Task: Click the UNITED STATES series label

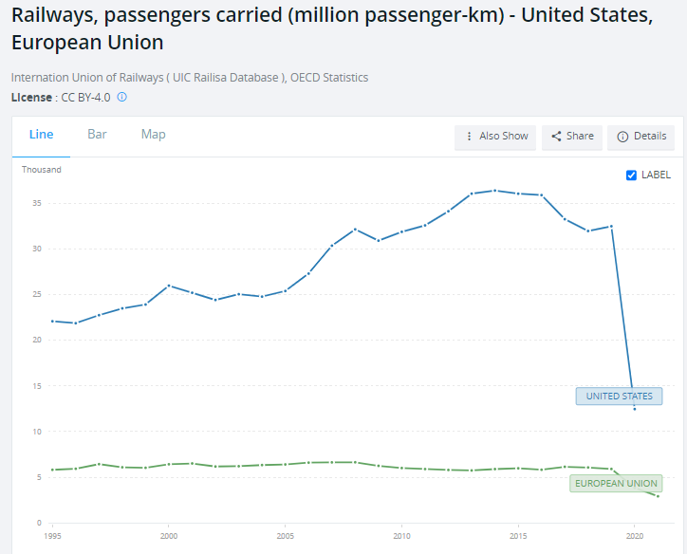Action: [x=619, y=397]
